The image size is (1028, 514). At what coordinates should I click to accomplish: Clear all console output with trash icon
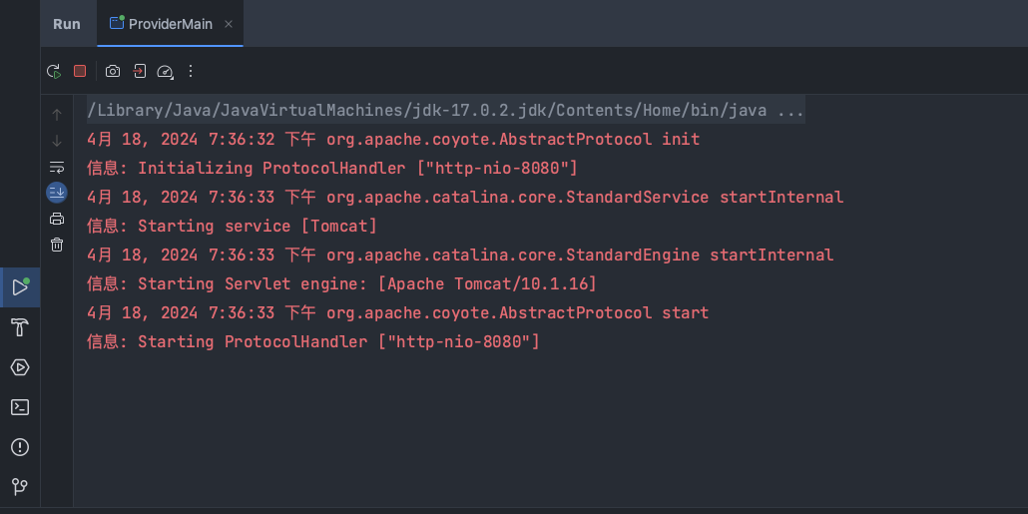pos(57,245)
